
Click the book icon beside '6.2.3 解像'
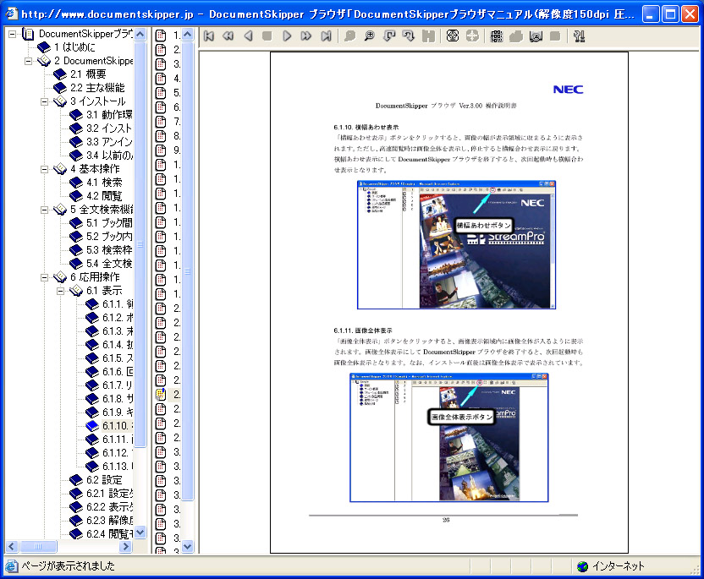76,520
